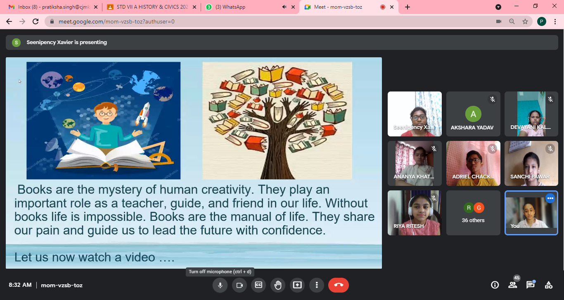Image resolution: width=564 pixels, height=300 pixels.
Task: Reload the Meet page
Action: click(36, 21)
